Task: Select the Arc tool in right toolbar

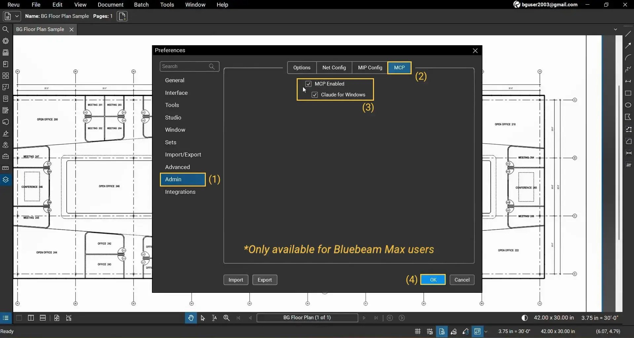Action: pos(628,57)
